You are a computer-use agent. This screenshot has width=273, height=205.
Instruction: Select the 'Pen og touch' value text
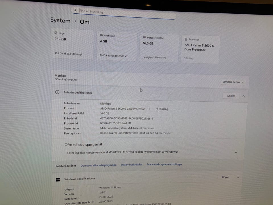point(136,133)
